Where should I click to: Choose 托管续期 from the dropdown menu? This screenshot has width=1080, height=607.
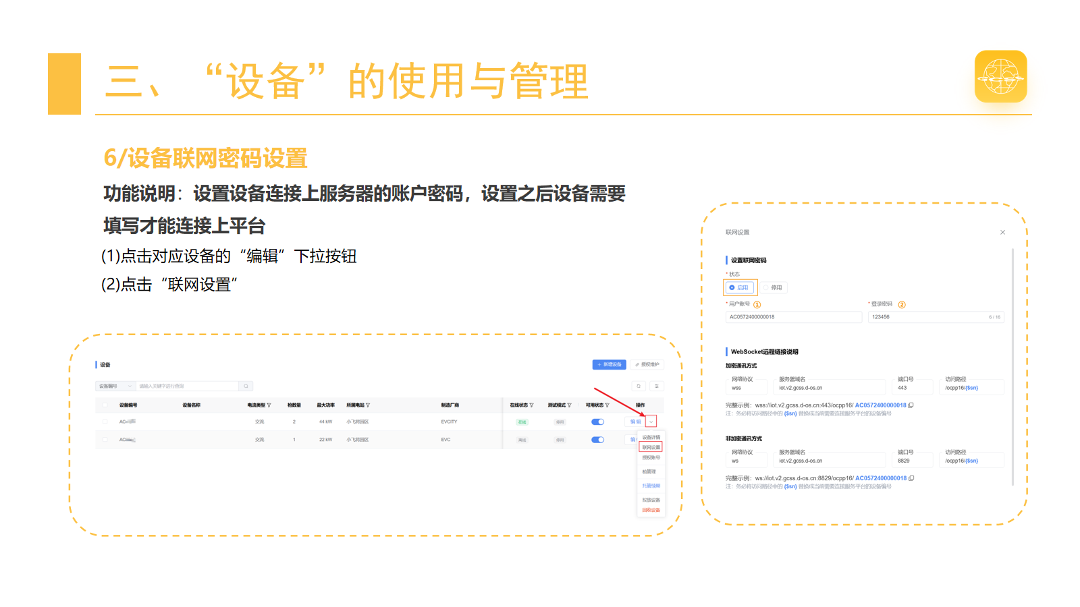tap(651, 486)
